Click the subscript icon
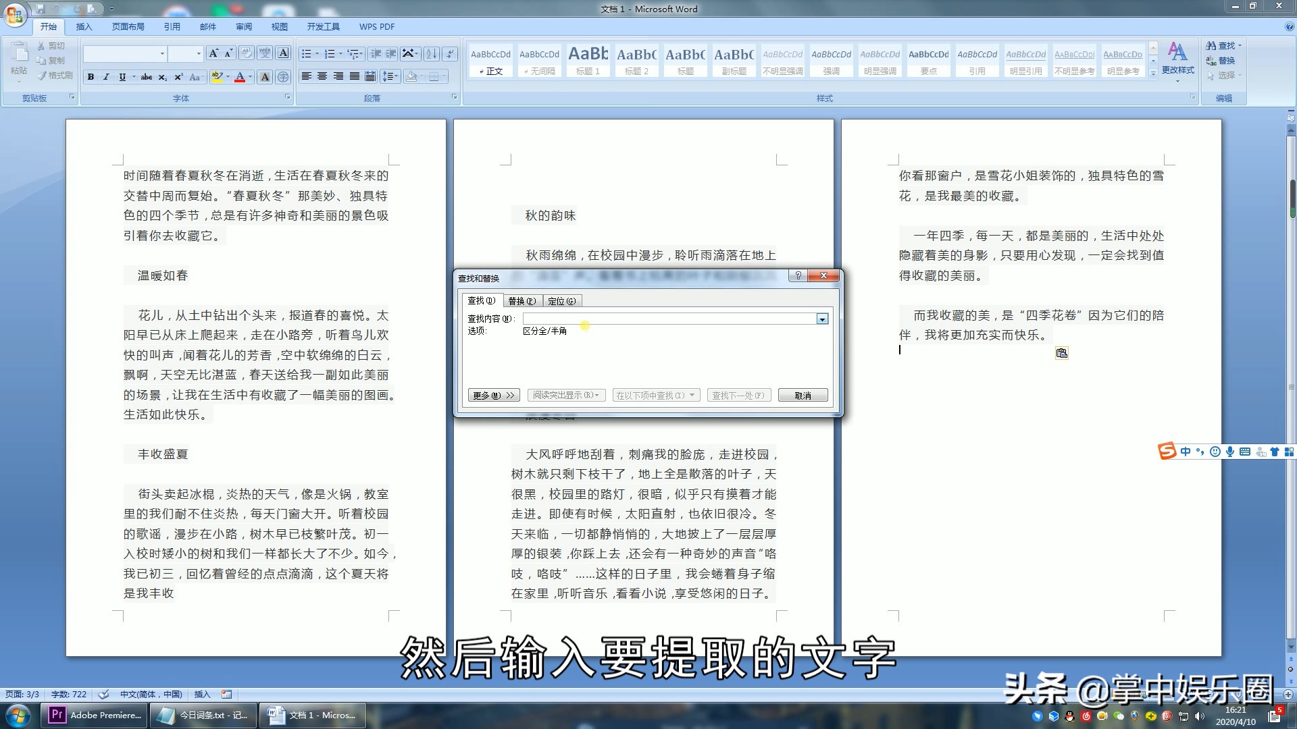 163,77
